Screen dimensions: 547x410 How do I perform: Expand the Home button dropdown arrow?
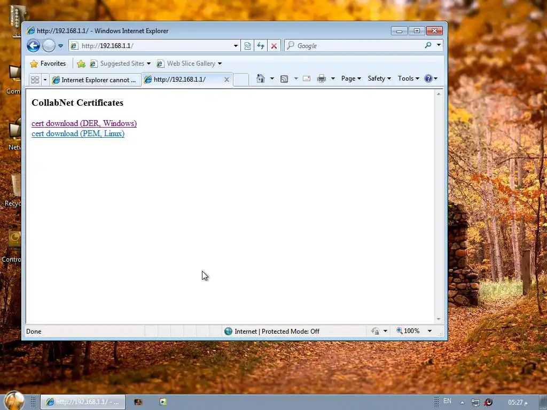click(x=272, y=78)
